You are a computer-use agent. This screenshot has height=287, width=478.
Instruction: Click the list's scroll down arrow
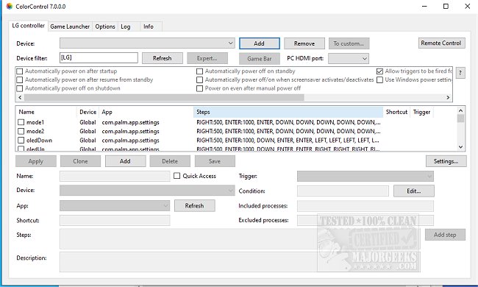[460, 146]
